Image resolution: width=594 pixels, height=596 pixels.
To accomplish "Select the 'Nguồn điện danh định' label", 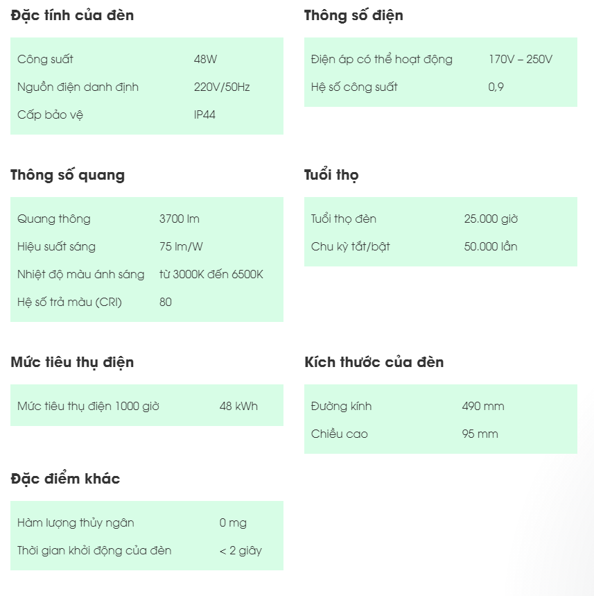I will pyautogui.click(x=78, y=87).
